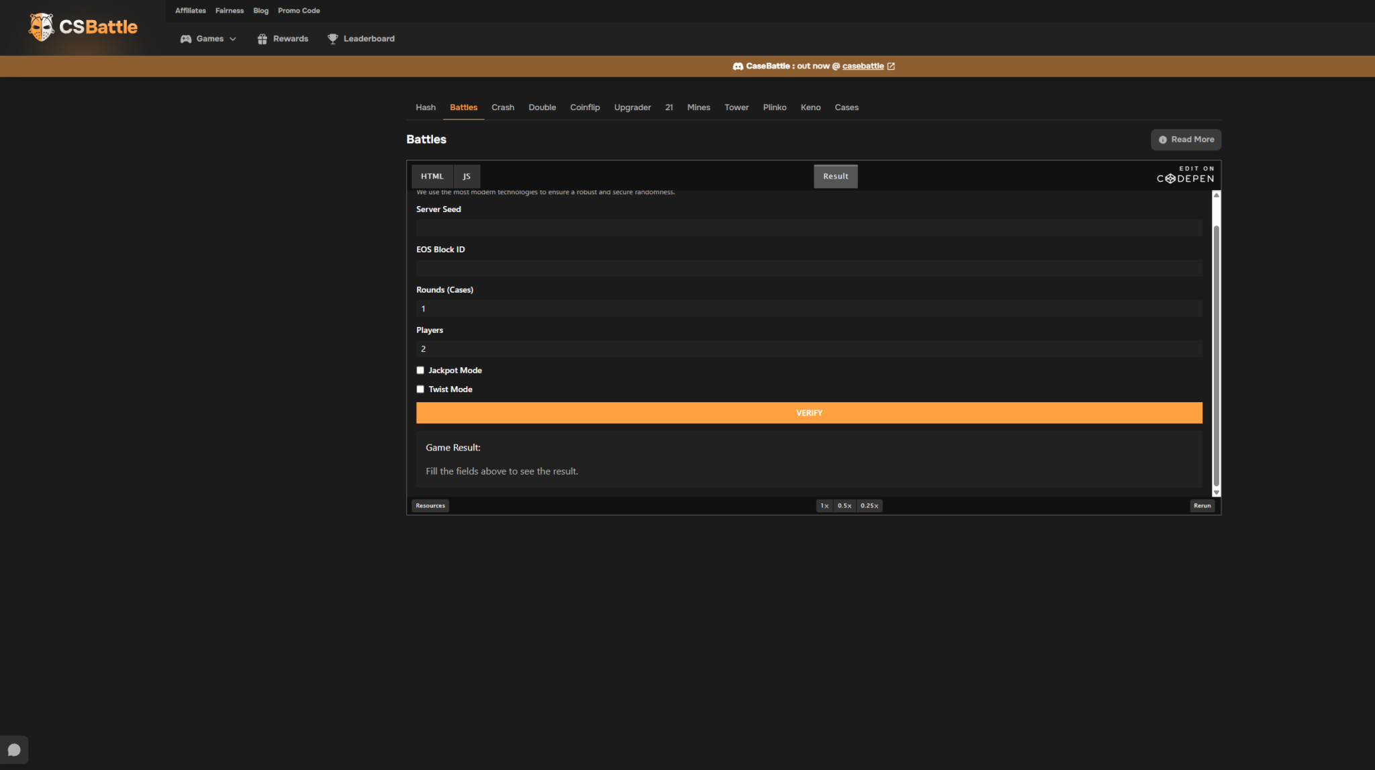
Task: Select the Battles tab
Action: coord(463,107)
